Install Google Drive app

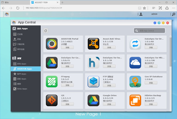click(x=109, y=104)
